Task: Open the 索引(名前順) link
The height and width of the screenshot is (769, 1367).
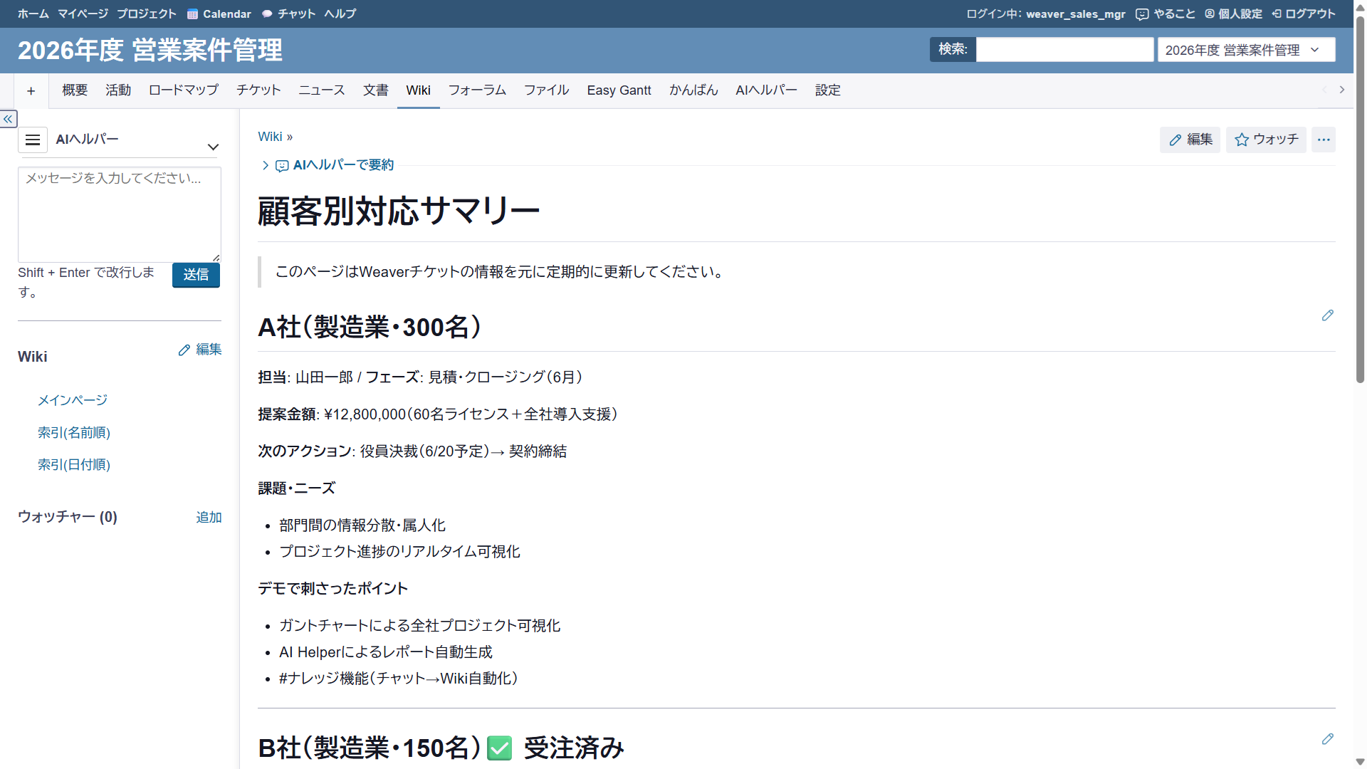Action: click(x=74, y=432)
